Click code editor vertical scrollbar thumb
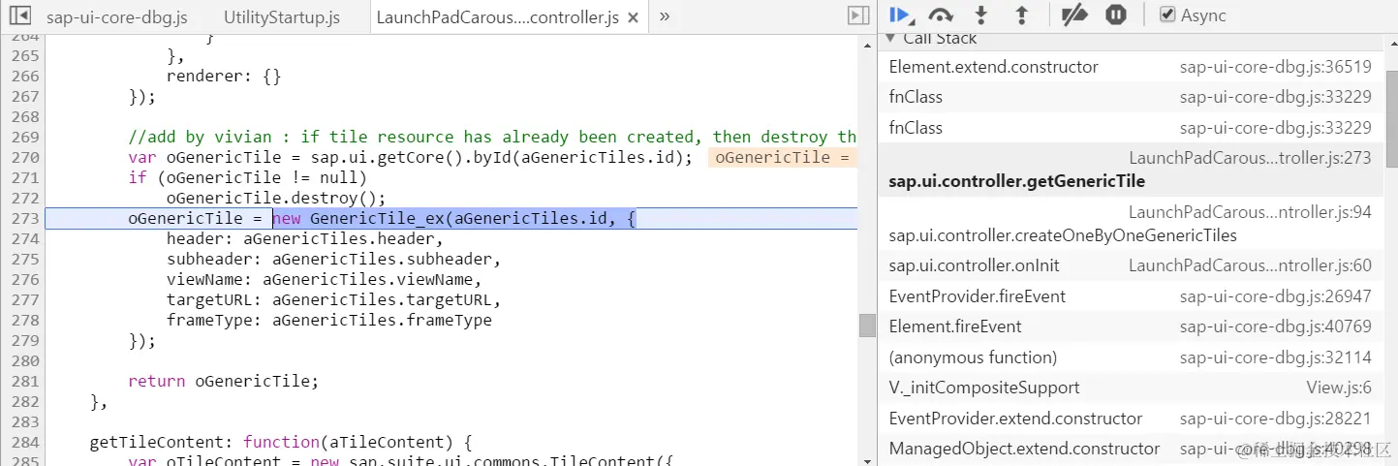The width and height of the screenshot is (1398, 466). click(x=867, y=325)
